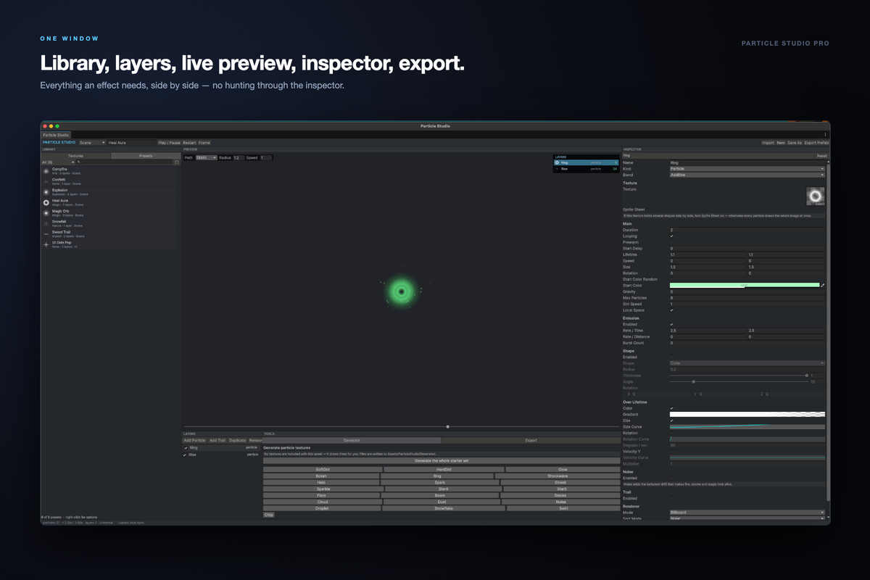Click the Frame button
The height and width of the screenshot is (580, 870).
click(x=204, y=143)
